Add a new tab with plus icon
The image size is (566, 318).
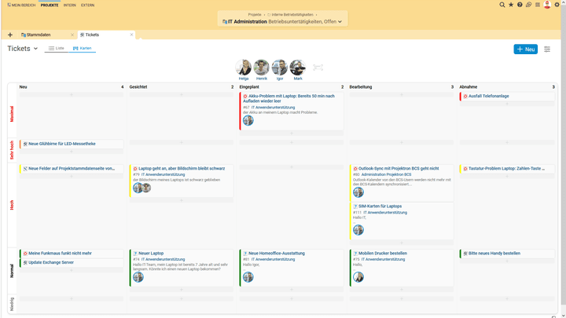click(10, 35)
